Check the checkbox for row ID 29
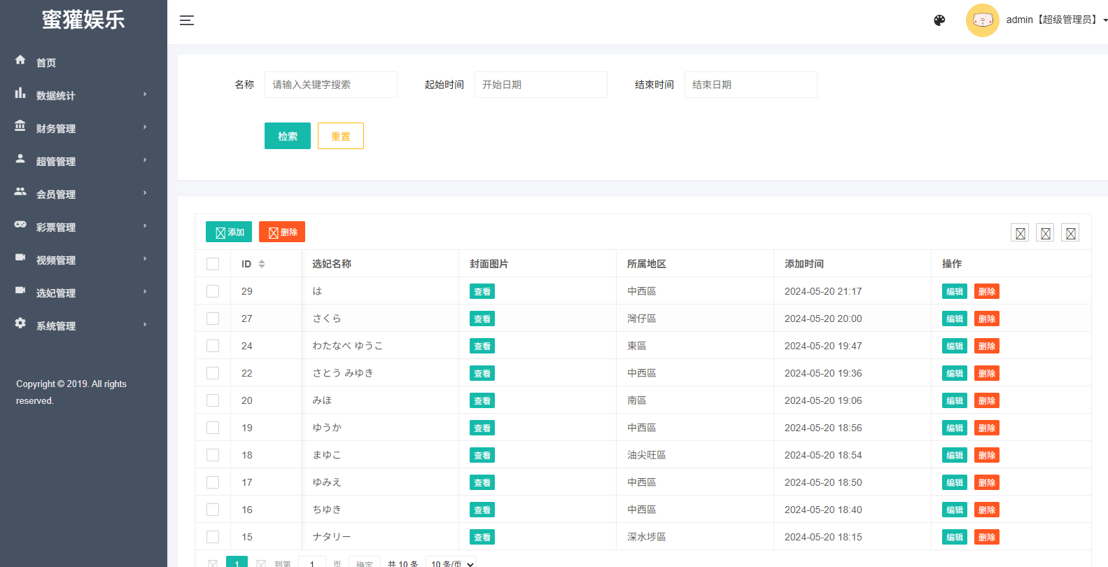The width and height of the screenshot is (1108, 567). [x=213, y=291]
